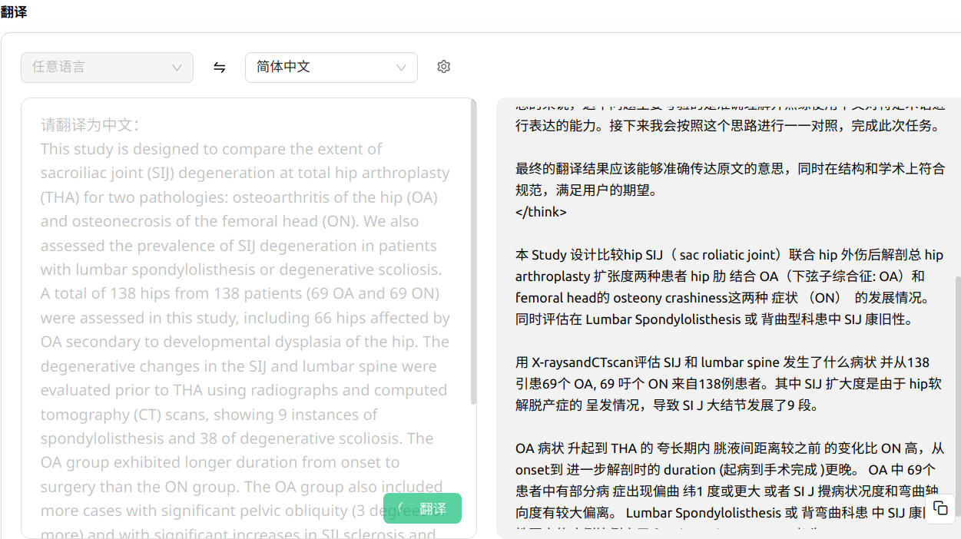Click the '请翻译为中文:' line in source text
The width and height of the screenshot is (961, 539).
click(90, 125)
